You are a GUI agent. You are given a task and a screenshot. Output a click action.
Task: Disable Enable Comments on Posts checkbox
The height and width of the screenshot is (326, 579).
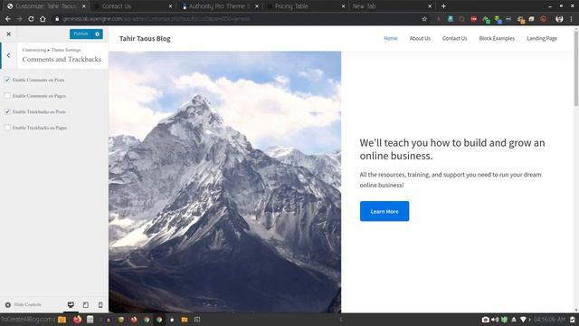(x=7, y=80)
